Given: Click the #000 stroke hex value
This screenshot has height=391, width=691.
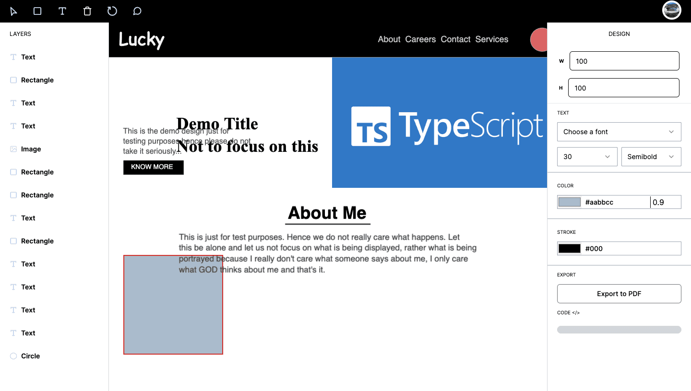Looking at the screenshot, I should [x=594, y=249].
